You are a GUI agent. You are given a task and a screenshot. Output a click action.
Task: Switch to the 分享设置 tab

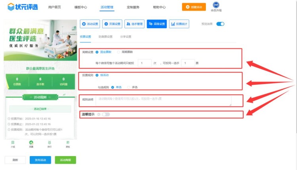click(x=126, y=36)
